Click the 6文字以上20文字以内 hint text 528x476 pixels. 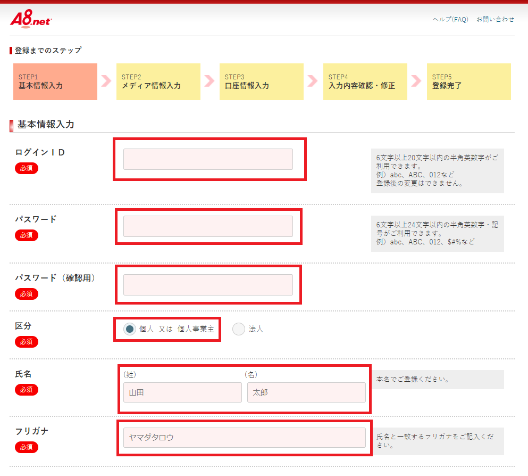click(x=437, y=170)
